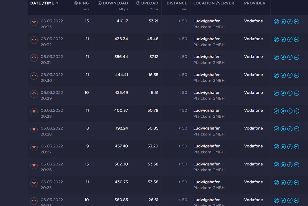Screen dimensions: 308x206
Task: Select the 16.55 upload value
Action: click(154, 75)
